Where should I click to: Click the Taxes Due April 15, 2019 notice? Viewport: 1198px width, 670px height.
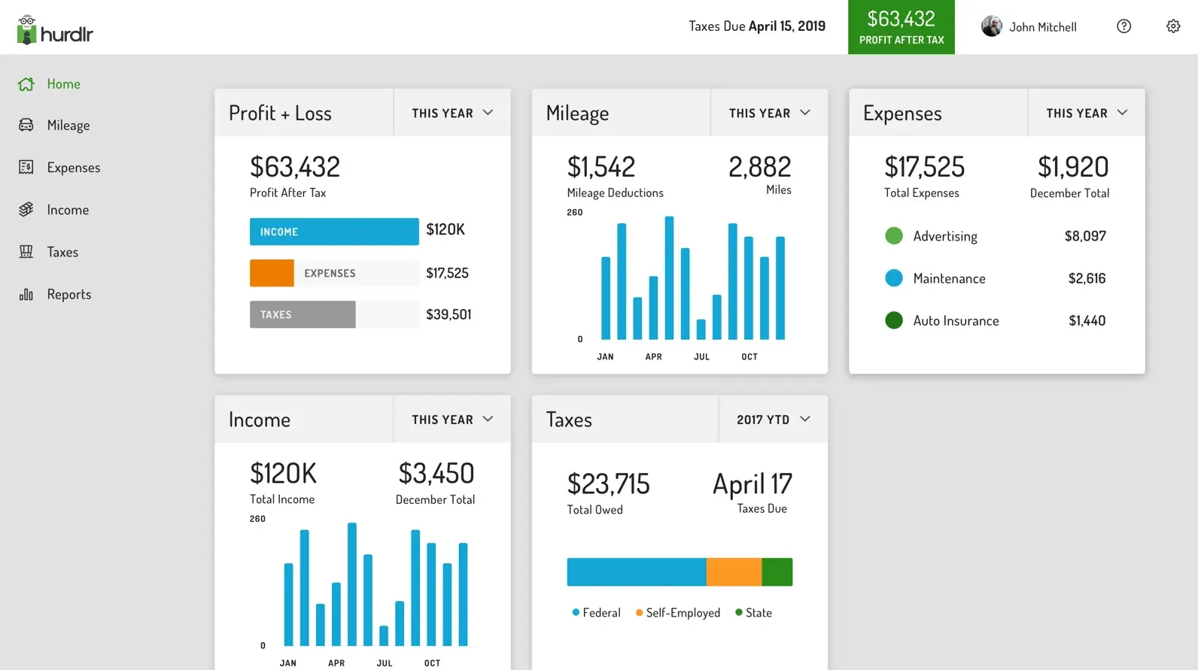coord(757,26)
